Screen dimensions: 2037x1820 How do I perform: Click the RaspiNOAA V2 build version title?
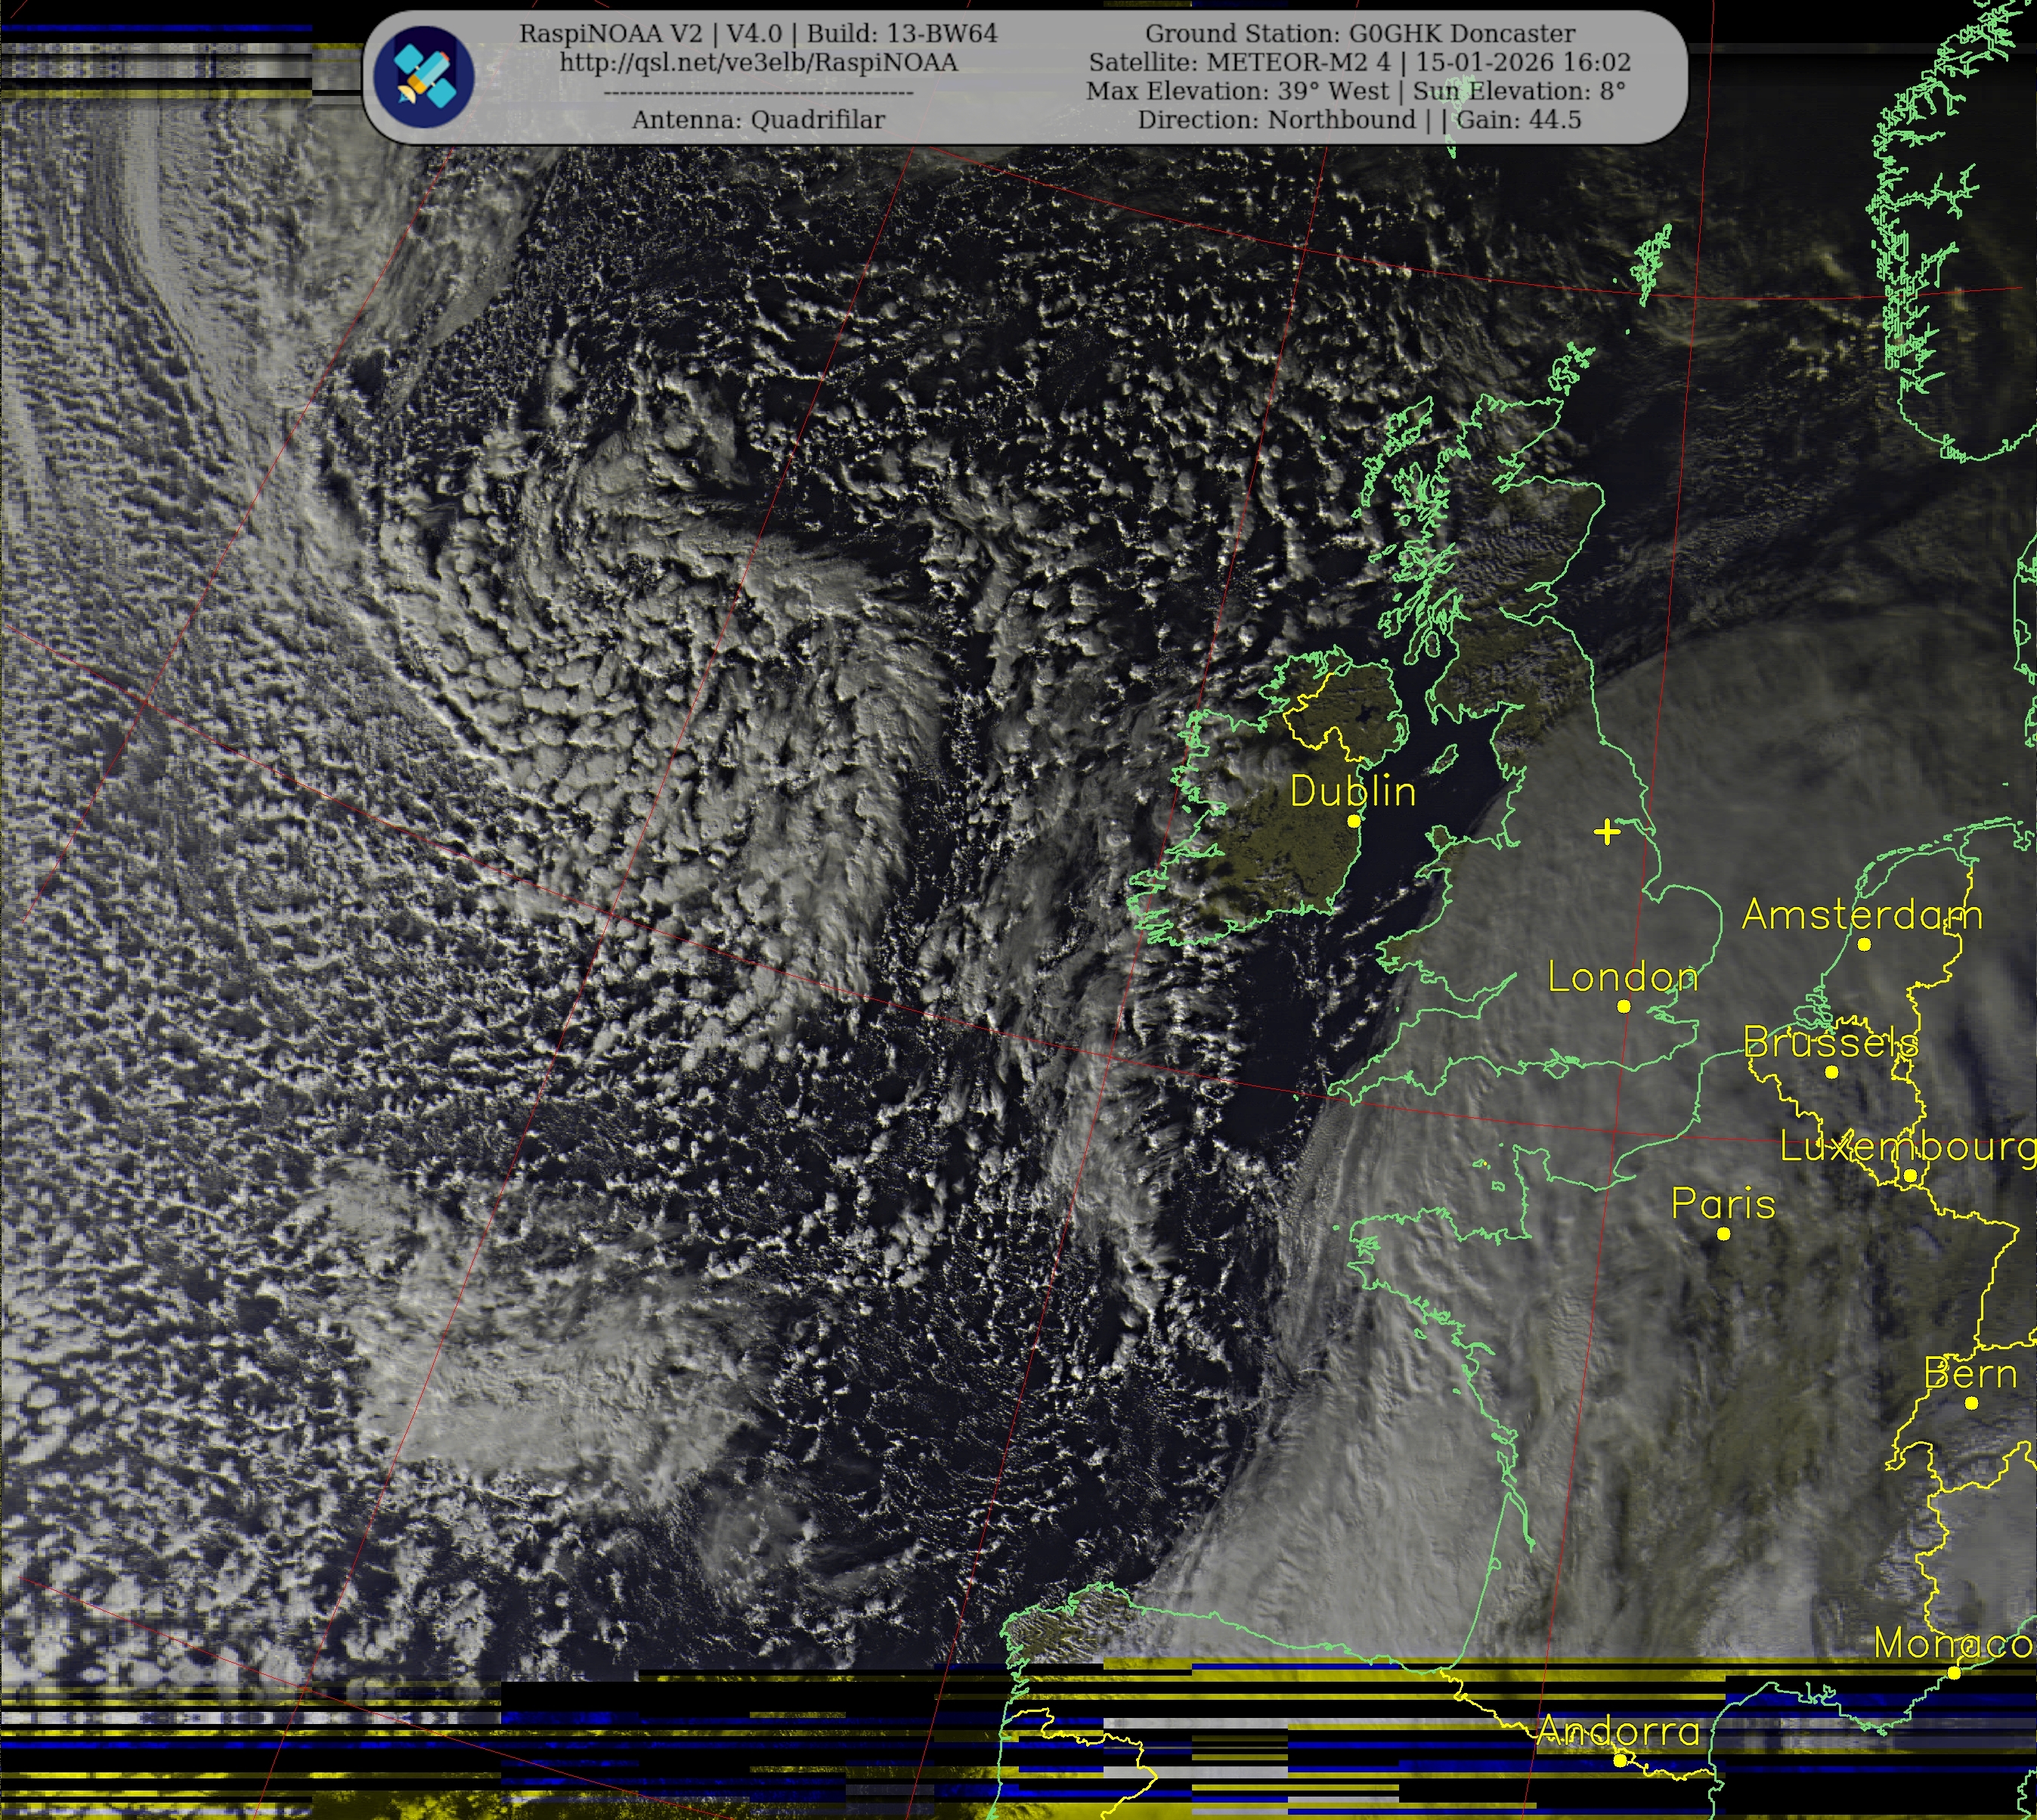[758, 33]
